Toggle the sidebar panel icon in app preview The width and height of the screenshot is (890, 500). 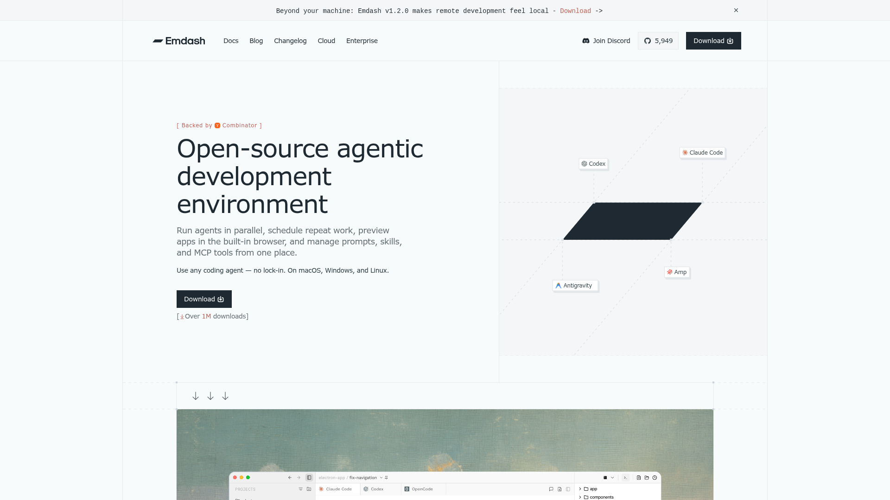[x=309, y=477]
